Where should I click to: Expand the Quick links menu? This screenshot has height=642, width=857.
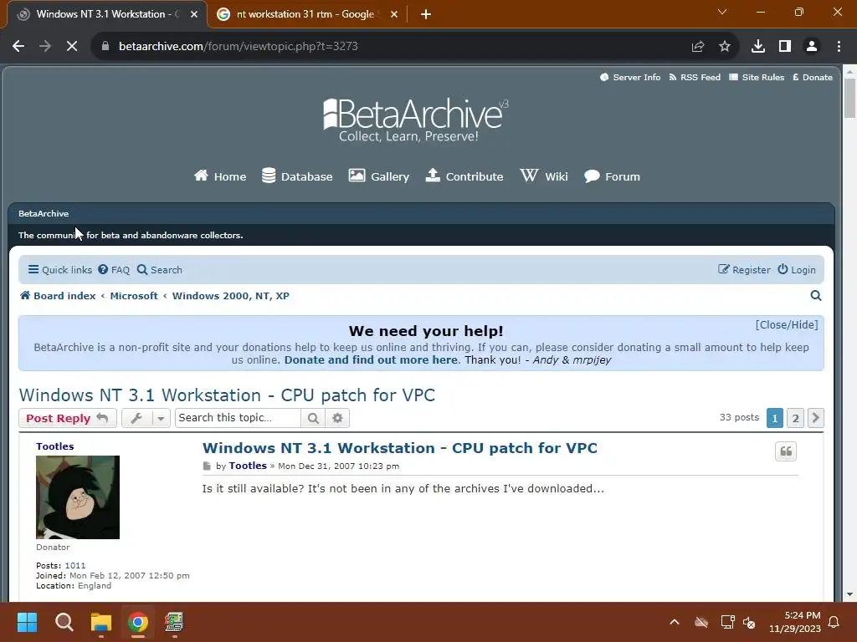pos(60,270)
